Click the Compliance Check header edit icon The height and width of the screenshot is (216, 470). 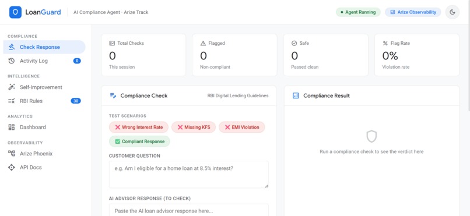coord(113,95)
